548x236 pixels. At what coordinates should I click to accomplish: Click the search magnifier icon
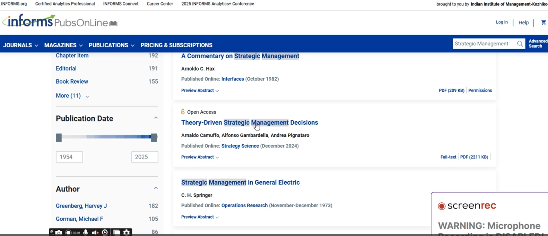520,44
